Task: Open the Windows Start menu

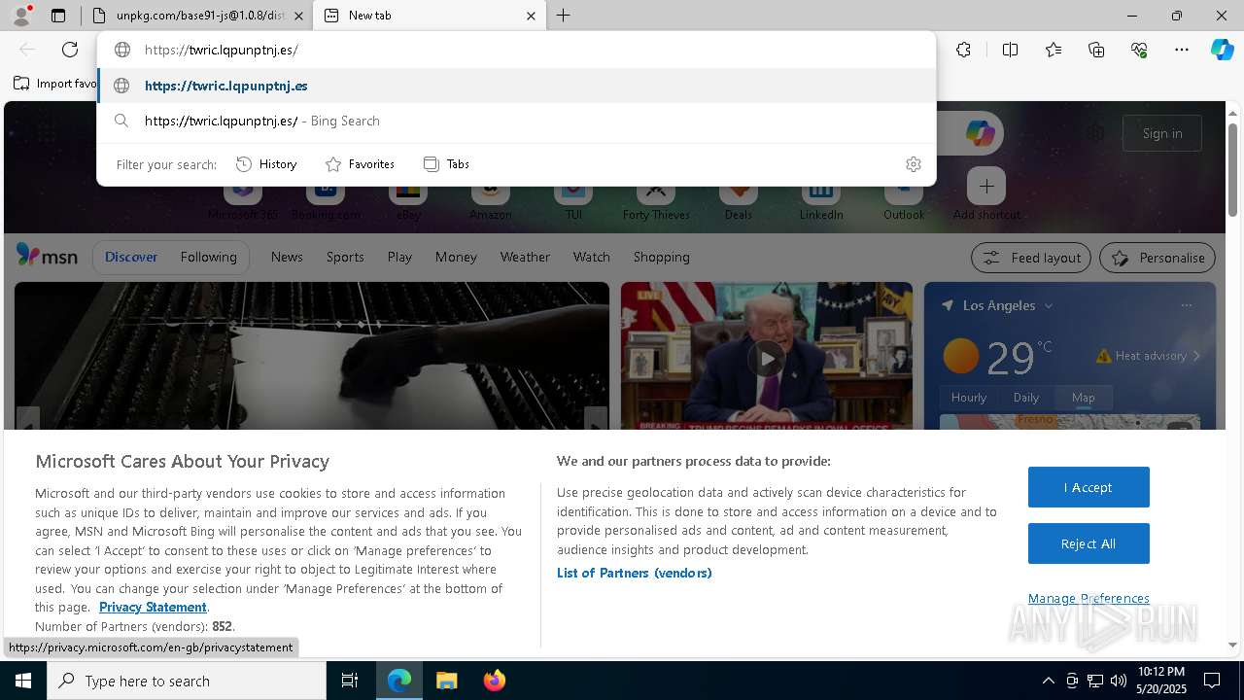Action: coord(23,681)
